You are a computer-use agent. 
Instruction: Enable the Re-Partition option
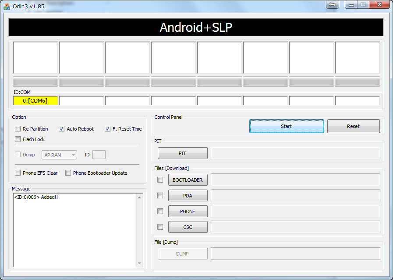[x=18, y=128]
